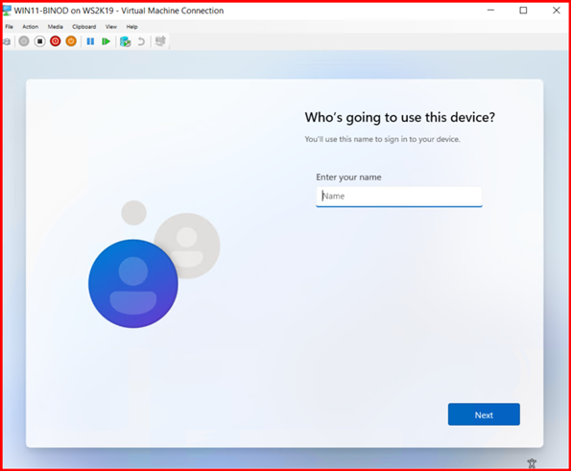The height and width of the screenshot is (471, 571).
Task: Click the grey Start VM toolbar icon
Action: coord(24,41)
